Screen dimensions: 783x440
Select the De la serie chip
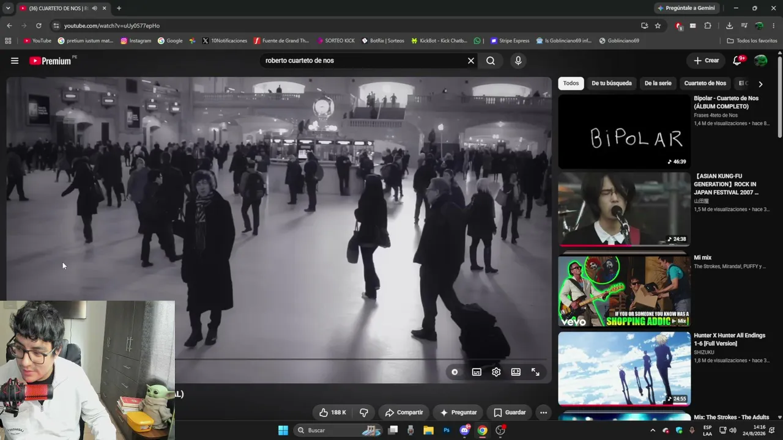658,83
